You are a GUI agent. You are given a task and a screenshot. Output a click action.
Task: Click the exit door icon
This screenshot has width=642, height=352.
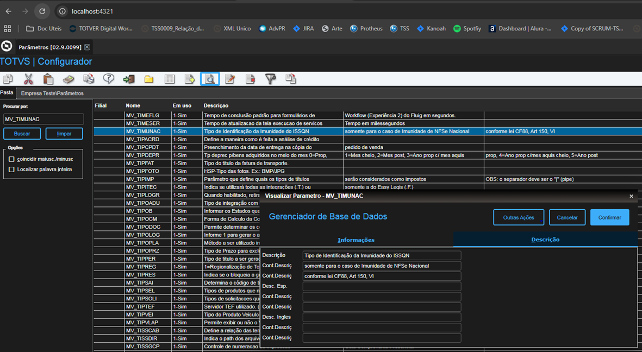point(129,79)
